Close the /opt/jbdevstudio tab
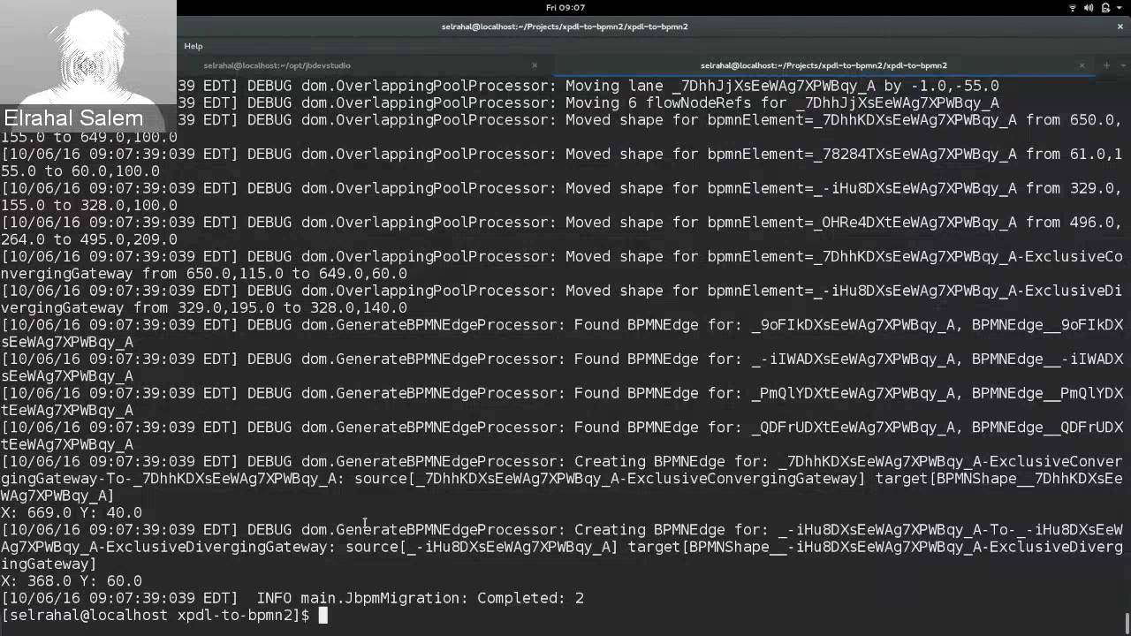 (534, 65)
